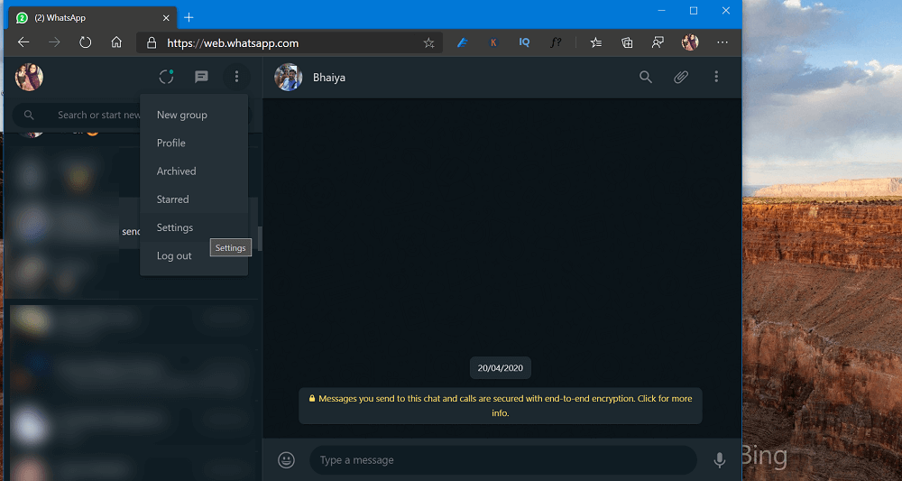902x481 pixels.
Task: View site info via the lock icon
Action: click(x=152, y=42)
